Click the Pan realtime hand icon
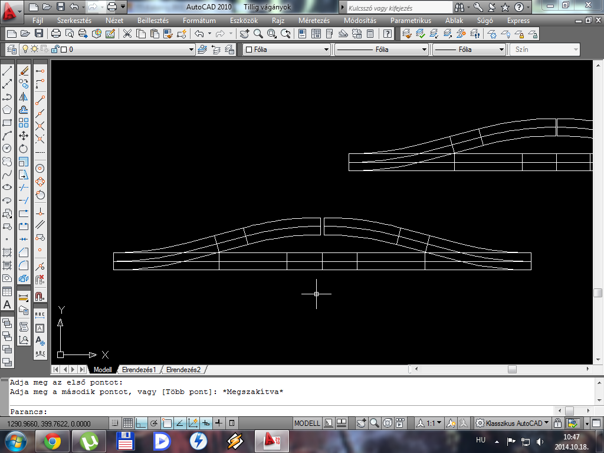This screenshot has height=453, width=604. 244,34
